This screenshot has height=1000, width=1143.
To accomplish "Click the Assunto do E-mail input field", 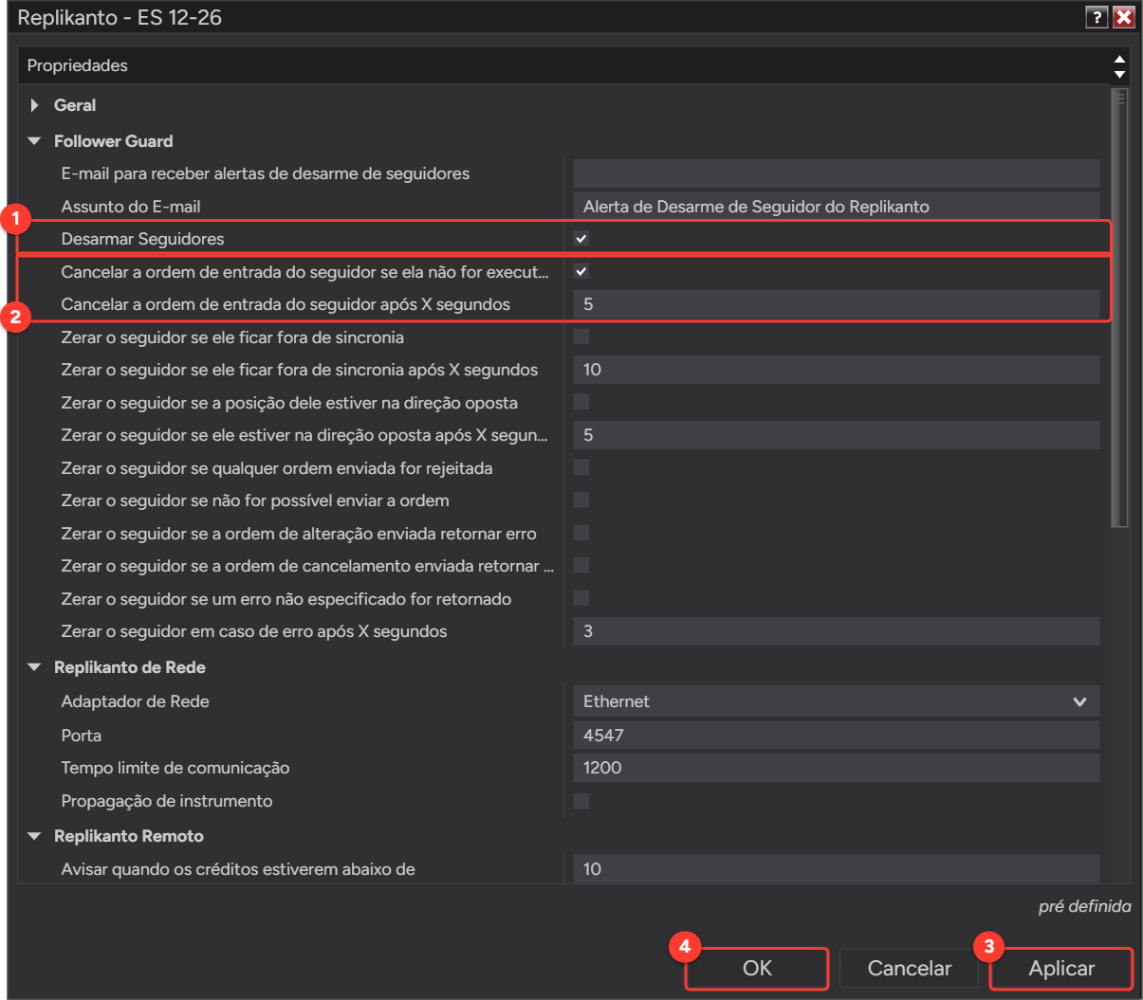I will pyautogui.click(x=836, y=206).
